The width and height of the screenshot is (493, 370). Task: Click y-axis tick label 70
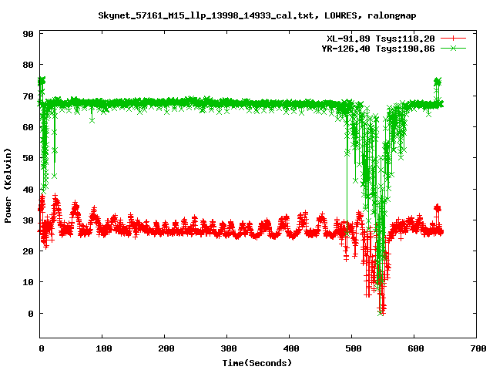[x=28, y=96]
